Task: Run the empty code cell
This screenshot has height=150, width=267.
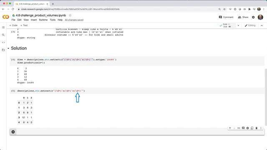Action: [13, 132]
